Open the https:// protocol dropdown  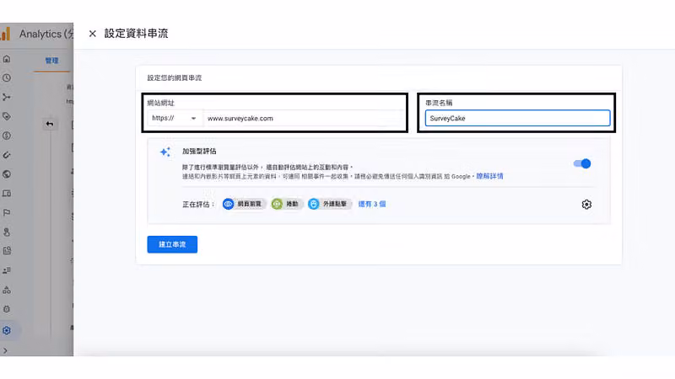[175, 118]
